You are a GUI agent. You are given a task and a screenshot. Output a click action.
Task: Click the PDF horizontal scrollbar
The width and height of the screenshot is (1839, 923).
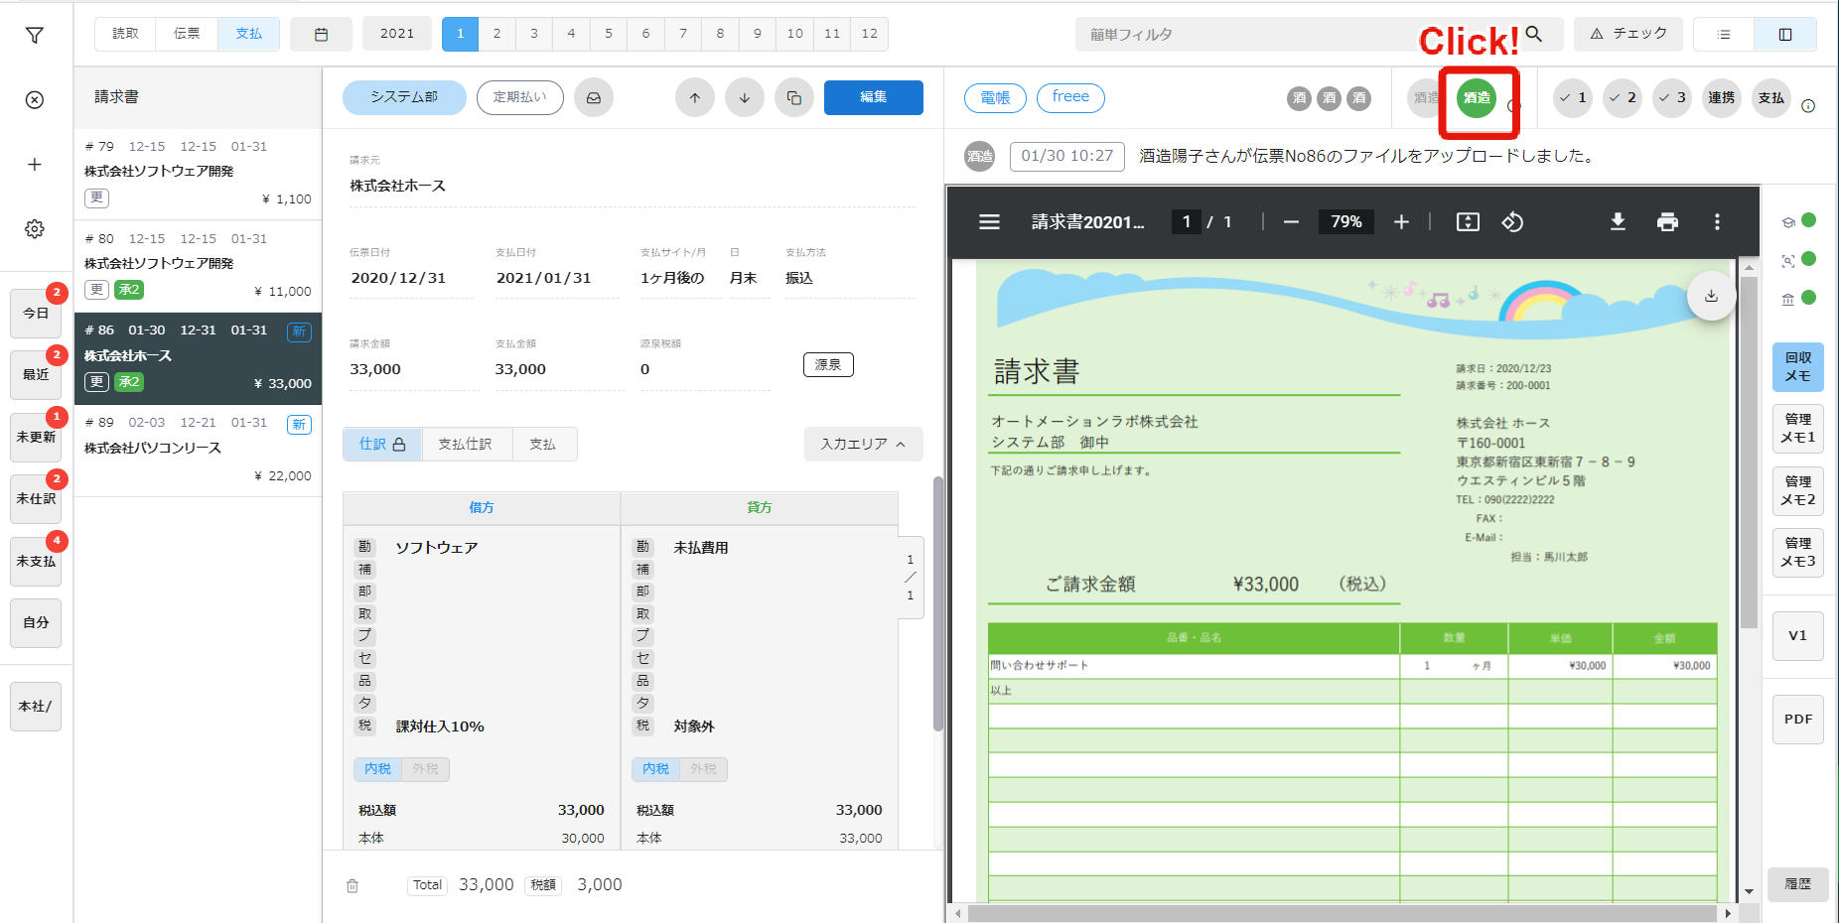point(1342,913)
